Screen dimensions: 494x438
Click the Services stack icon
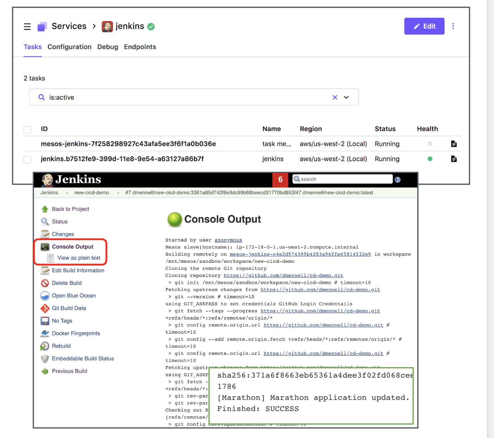tap(42, 26)
